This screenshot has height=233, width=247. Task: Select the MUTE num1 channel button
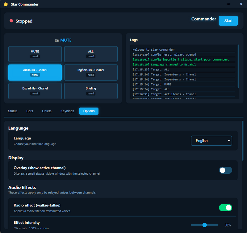35,54
